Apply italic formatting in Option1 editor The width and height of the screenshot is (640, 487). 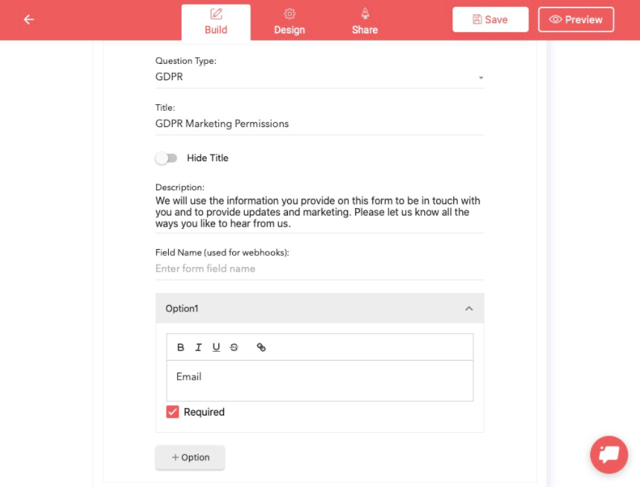coord(199,347)
